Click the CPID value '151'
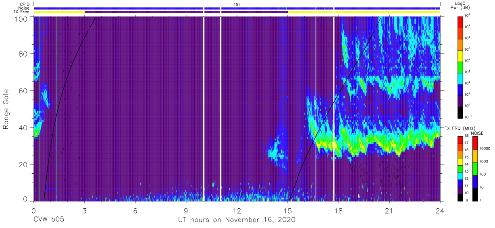495x228 pixels. 237,4
